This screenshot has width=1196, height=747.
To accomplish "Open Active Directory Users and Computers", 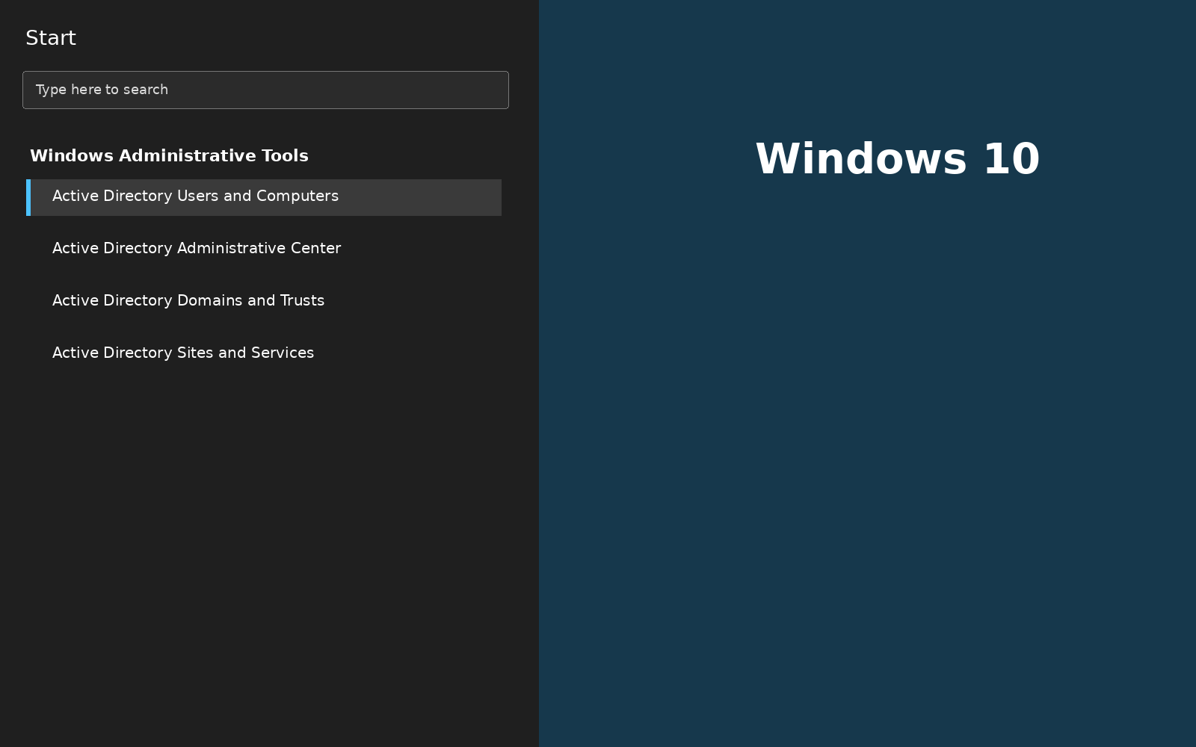I will [x=264, y=197].
